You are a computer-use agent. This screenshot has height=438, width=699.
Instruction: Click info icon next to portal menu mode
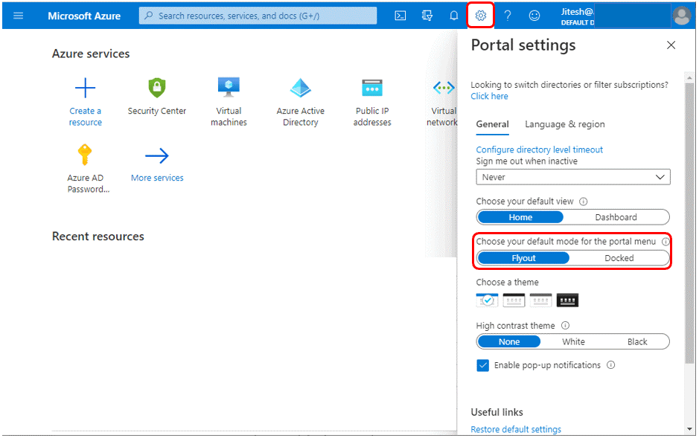coord(665,242)
